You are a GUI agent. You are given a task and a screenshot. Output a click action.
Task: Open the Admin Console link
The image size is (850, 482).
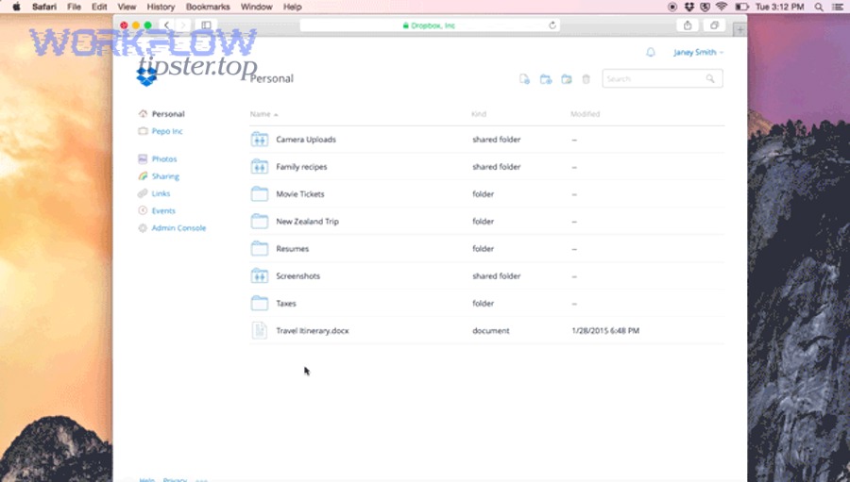178,228
